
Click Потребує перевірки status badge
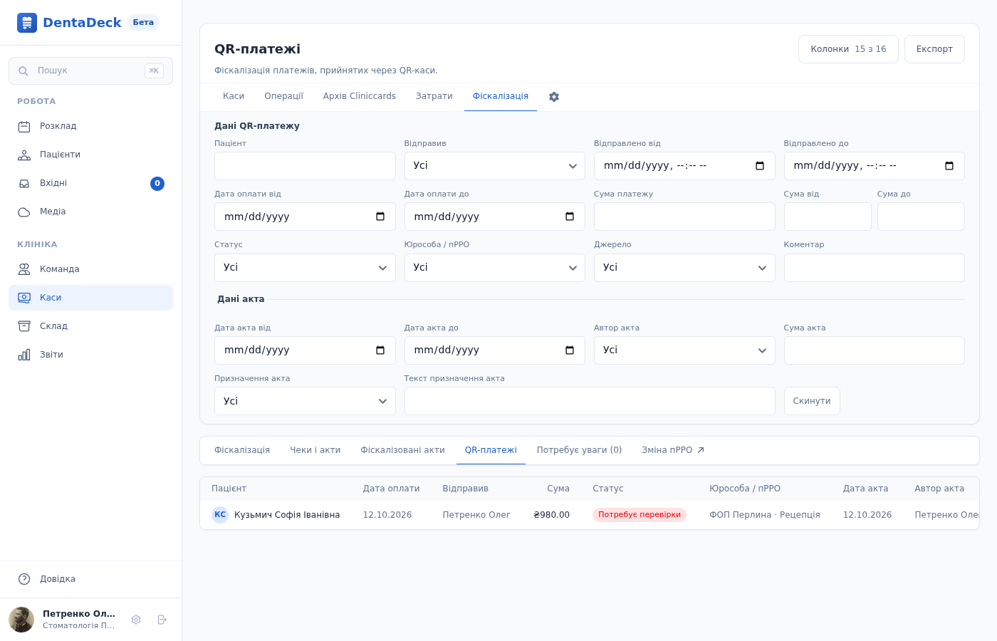click(640, 515)
